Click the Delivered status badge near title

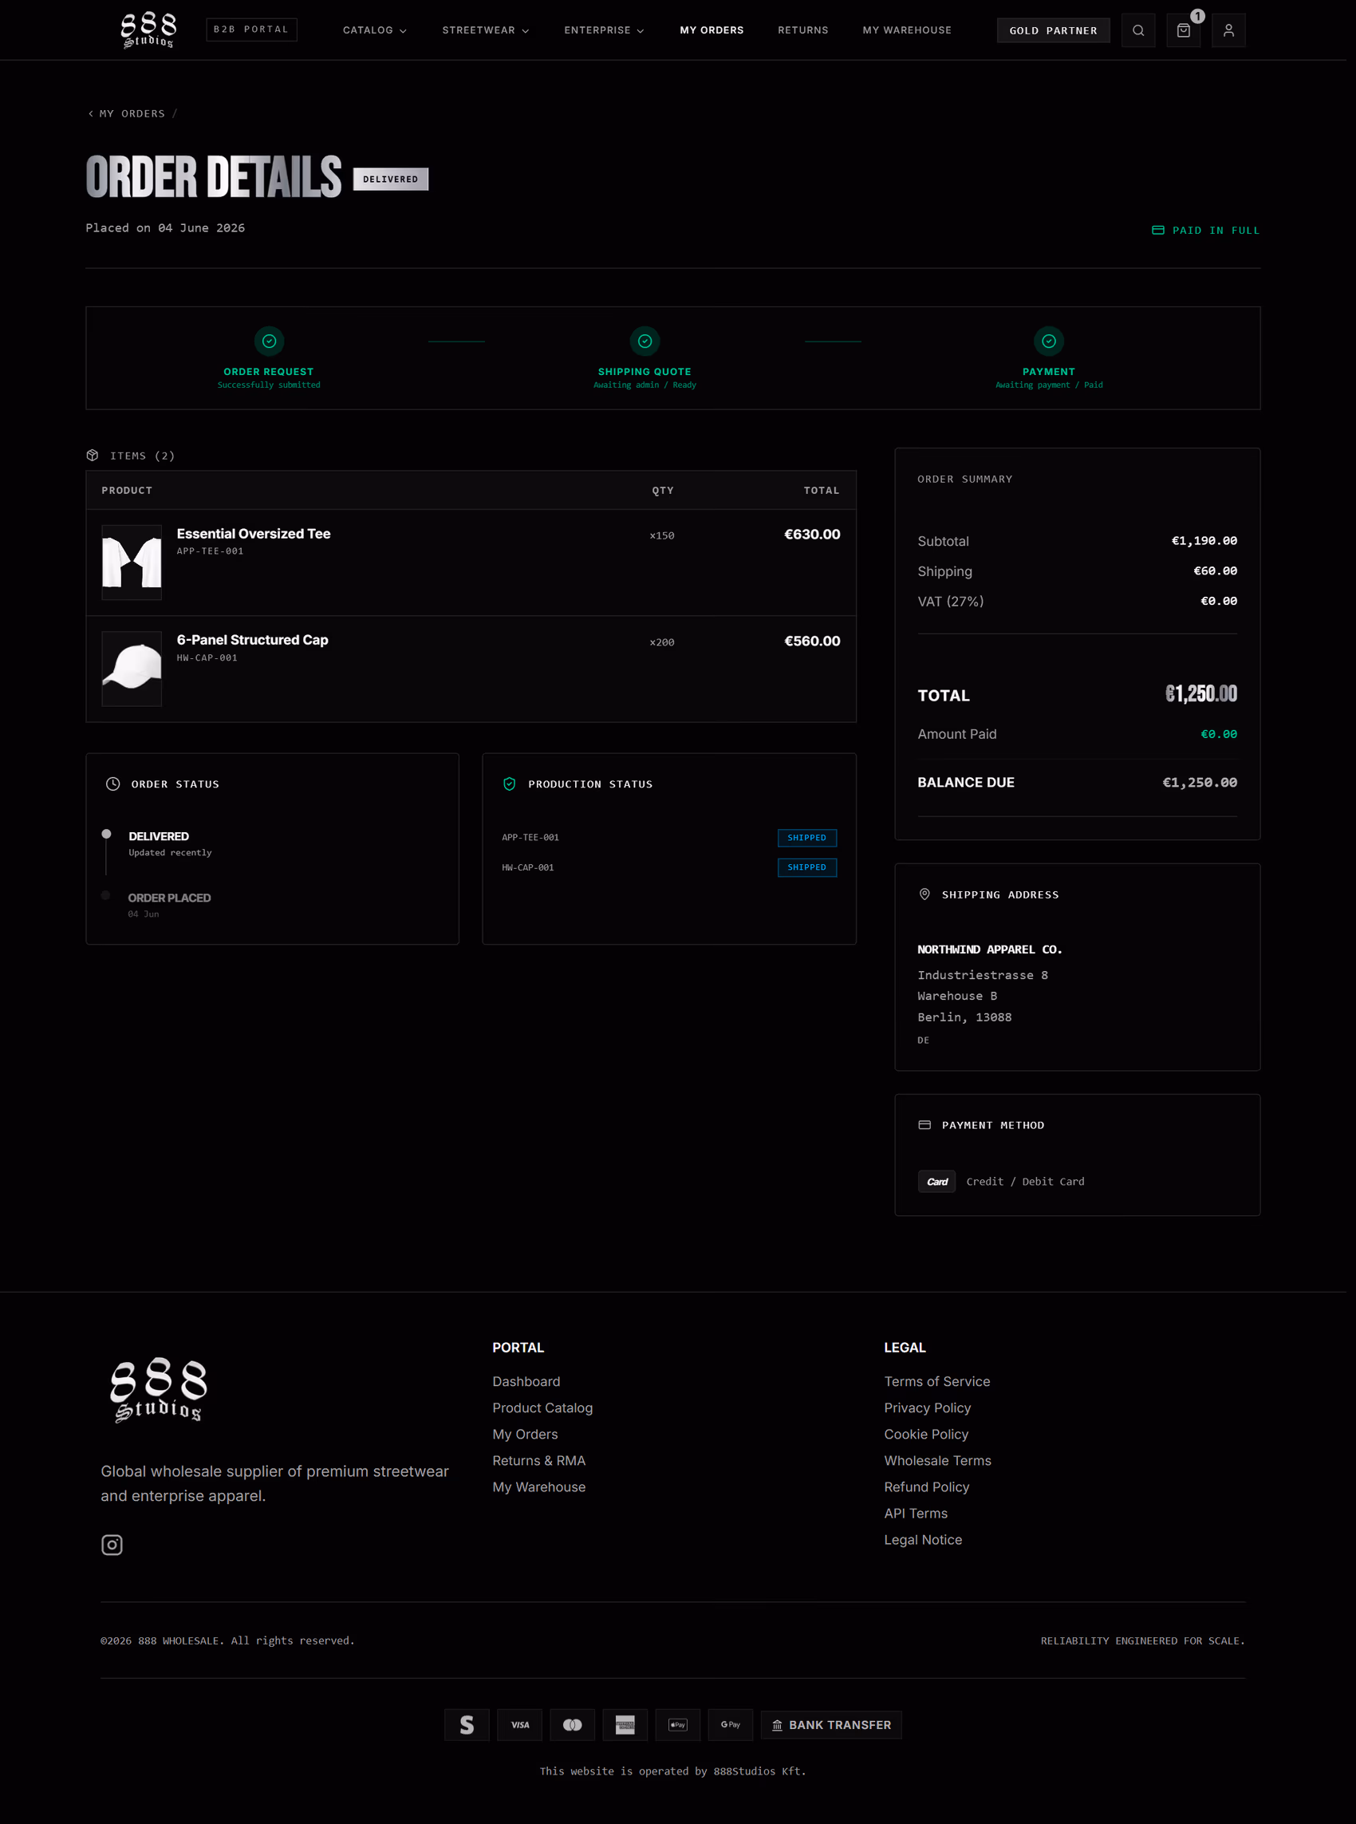pyautogui.click(x=390, y=179)
